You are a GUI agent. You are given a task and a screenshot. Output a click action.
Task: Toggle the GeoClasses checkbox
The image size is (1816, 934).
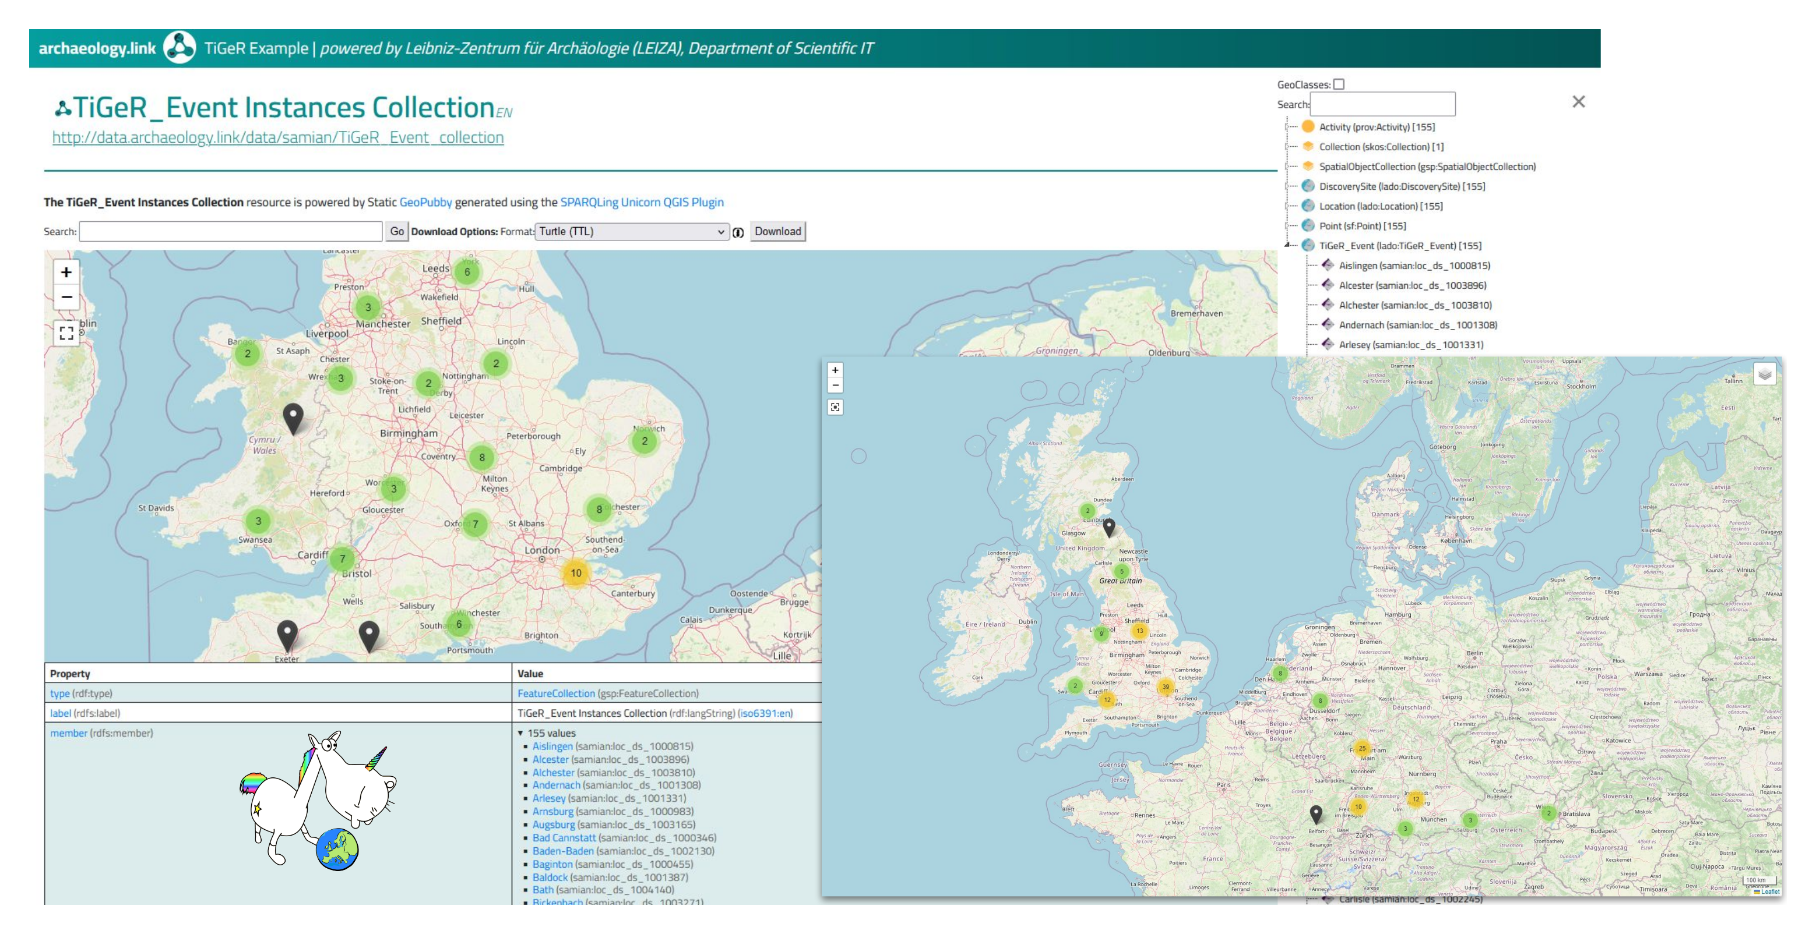point(1339,84)
